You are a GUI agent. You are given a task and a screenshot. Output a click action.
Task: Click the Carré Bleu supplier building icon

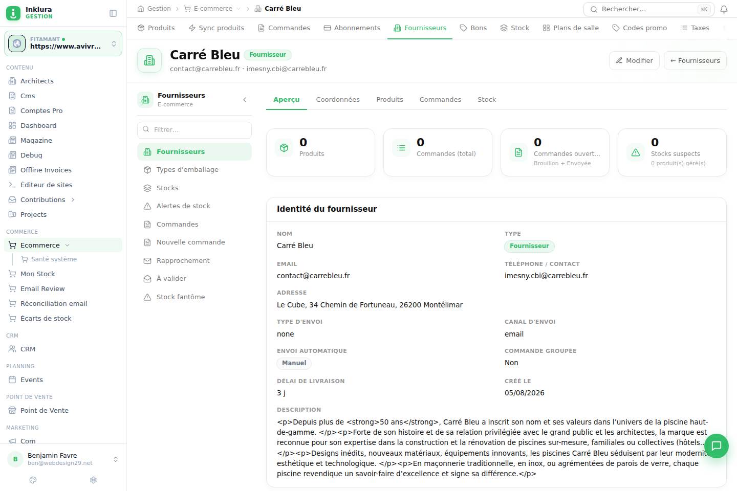coord(149,60)
